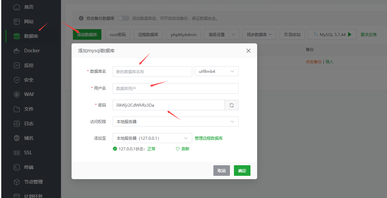Close the 添加mysql数据库 dialog
Viewport: 387px width, 198px height.
pyautogui.click(x=249, y=51)
